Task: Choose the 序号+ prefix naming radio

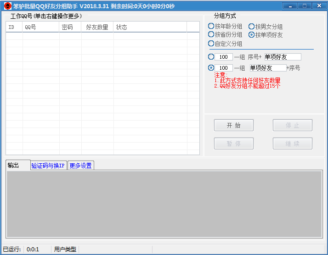Action: point(211,56)
